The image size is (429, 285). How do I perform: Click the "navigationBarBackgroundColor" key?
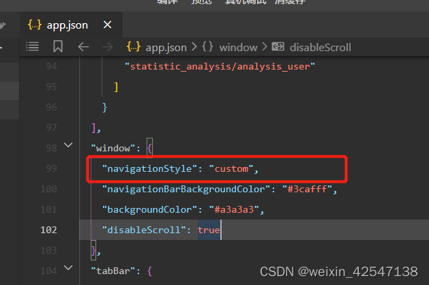tap(186, 190)
